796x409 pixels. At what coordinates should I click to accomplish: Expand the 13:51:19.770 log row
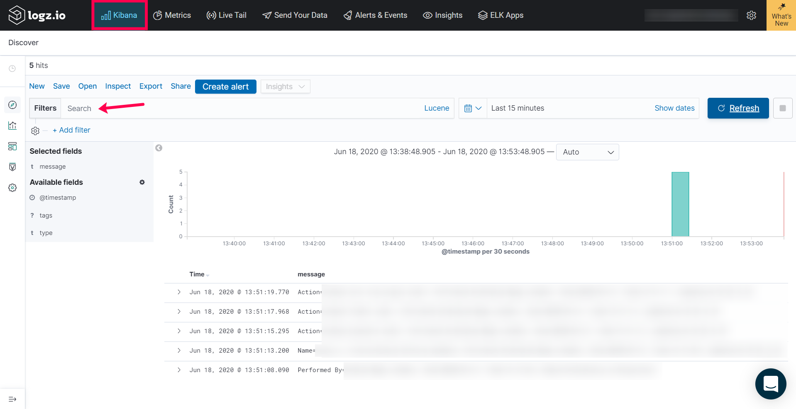[x=179, y=292]
